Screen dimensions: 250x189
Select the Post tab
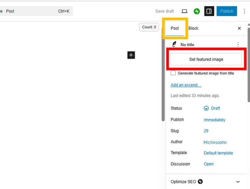pos(175,28)
